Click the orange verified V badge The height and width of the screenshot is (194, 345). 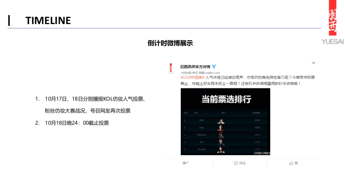click(214, 66)
